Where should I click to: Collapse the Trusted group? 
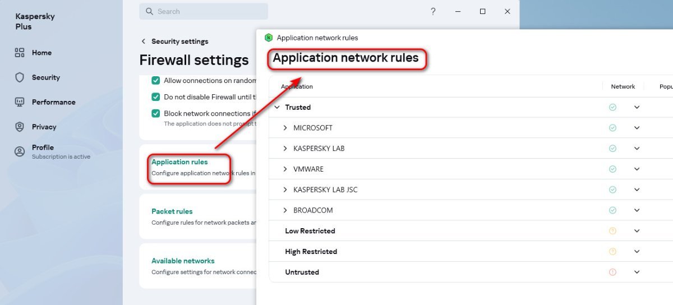coord(277,107)
